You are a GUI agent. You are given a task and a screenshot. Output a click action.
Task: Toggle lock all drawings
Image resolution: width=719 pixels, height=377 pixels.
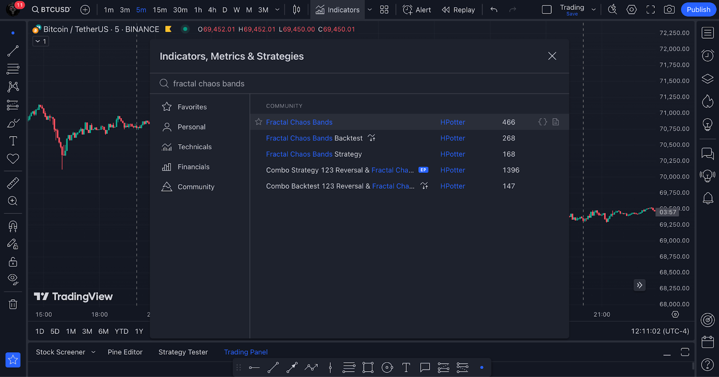tap(13, 262)
